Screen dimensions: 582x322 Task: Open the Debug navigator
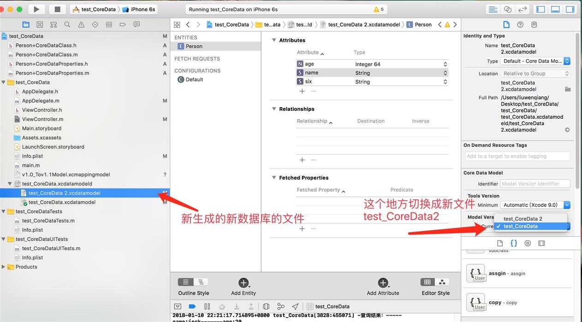[109, 24]
